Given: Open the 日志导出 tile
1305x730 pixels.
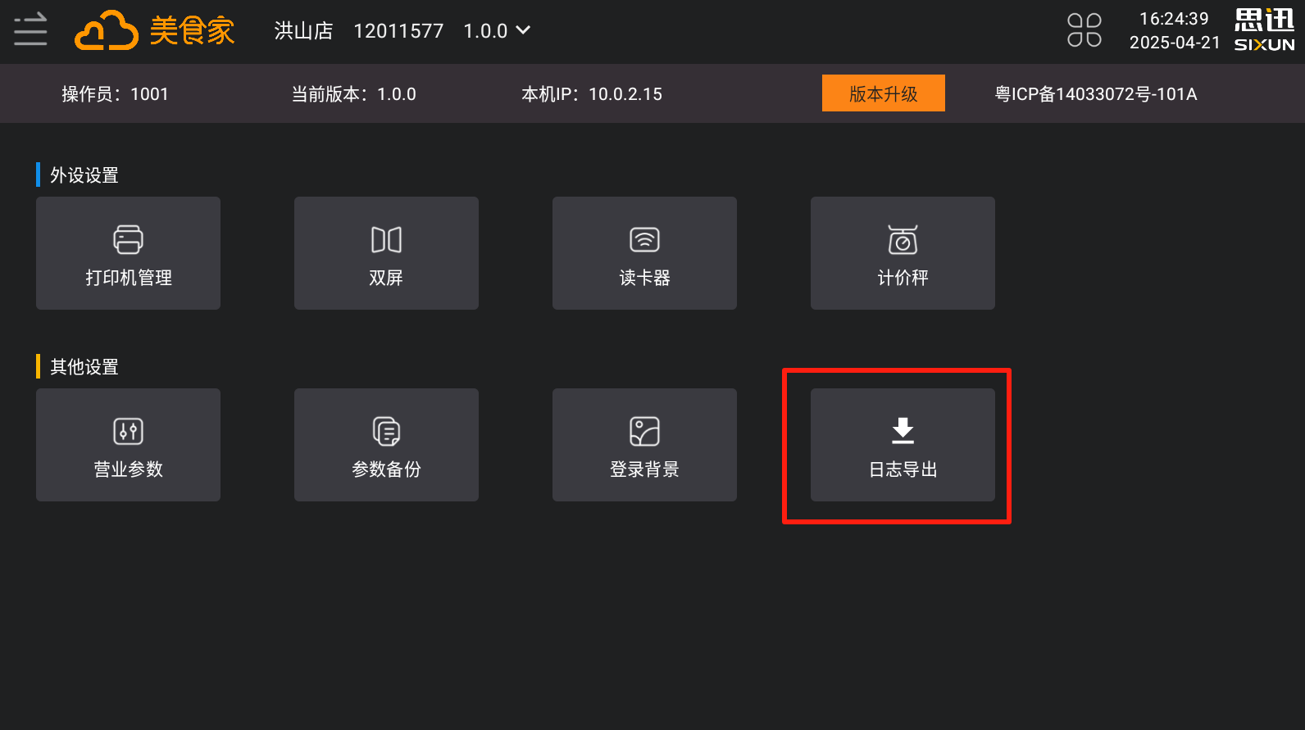Looking at the screenshot, I should 903,445.
